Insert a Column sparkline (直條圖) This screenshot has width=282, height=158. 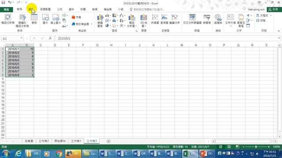pyautogui.click(x=164, y=19)
